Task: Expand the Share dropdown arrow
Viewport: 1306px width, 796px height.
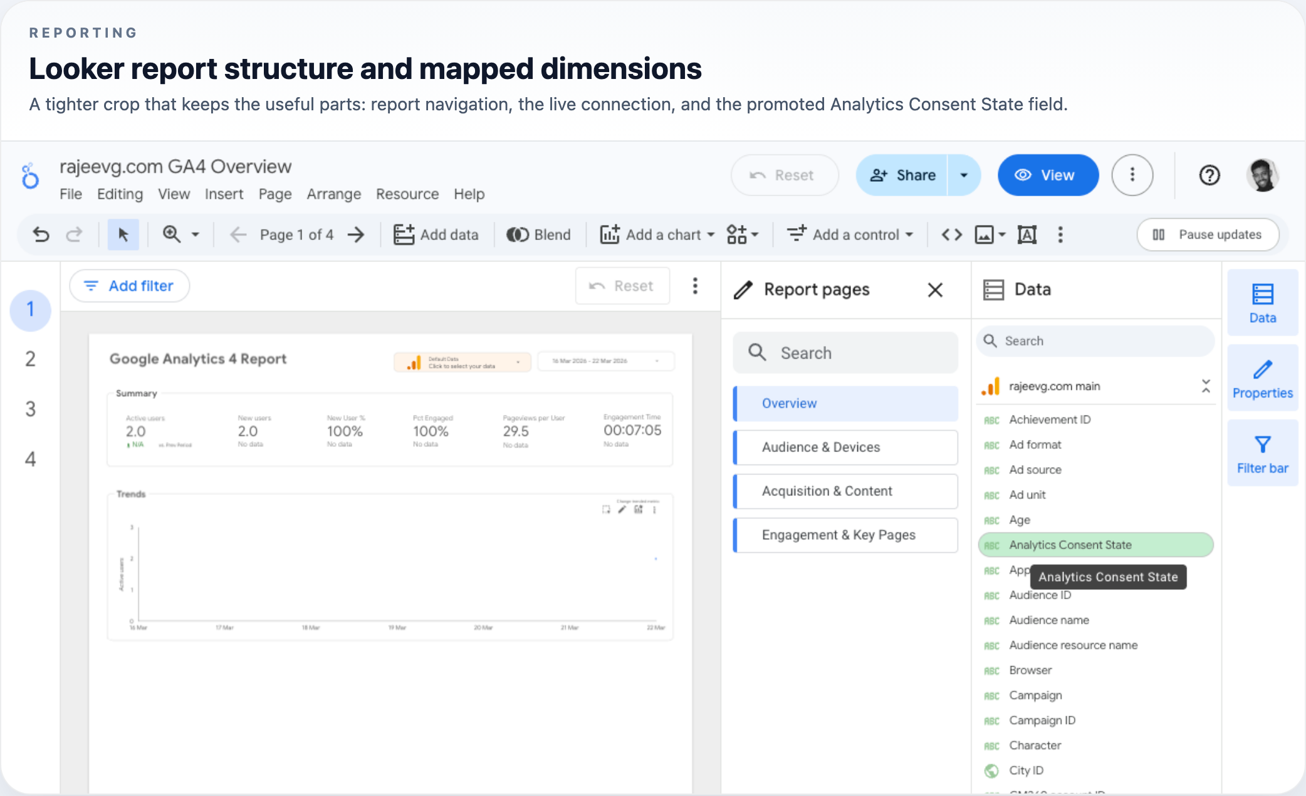Action: [x=964, y=175]
